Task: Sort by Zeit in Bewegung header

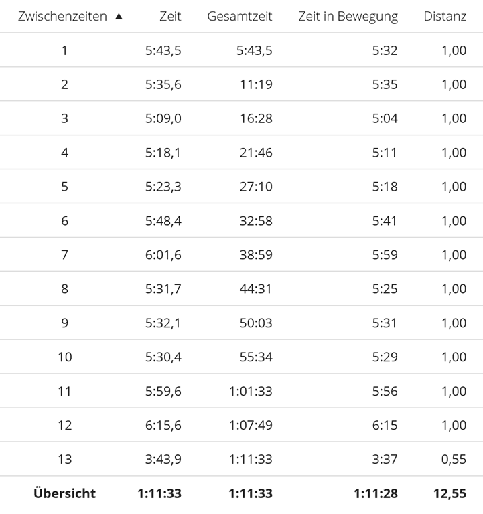Action: click(348, 16)
